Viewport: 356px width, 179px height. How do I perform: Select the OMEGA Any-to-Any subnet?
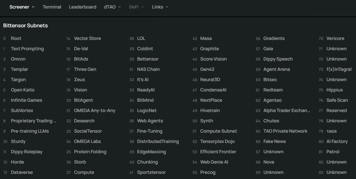95,111
